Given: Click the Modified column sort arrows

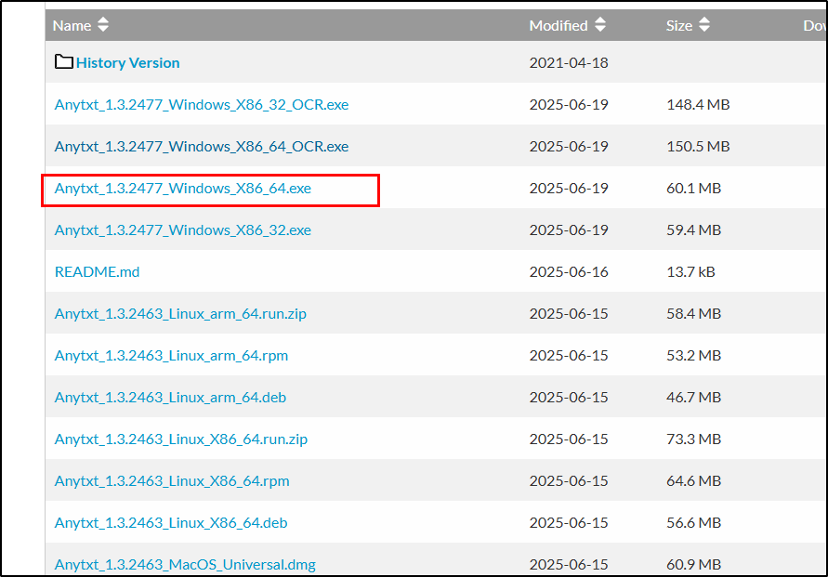Looking at the screenshot, I should click(x=600, y=25).
